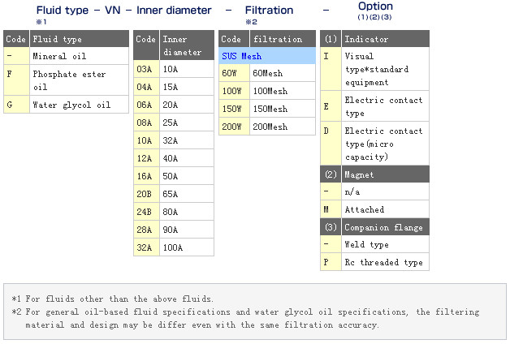The image size is (510, 344).
Task: Click the 'Option' heading at top right
Action: pyautogui.click(x=374, y=6)
